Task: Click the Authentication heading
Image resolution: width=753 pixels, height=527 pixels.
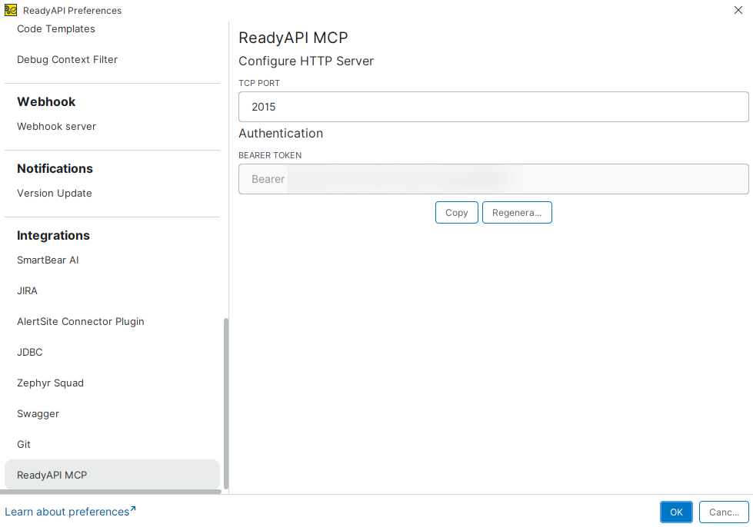Action: tap(281, 134)
